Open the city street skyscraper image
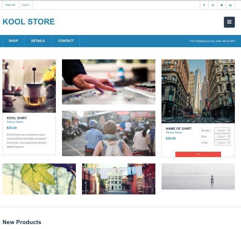This screenshot has height=229, width=241. point(198,91)
